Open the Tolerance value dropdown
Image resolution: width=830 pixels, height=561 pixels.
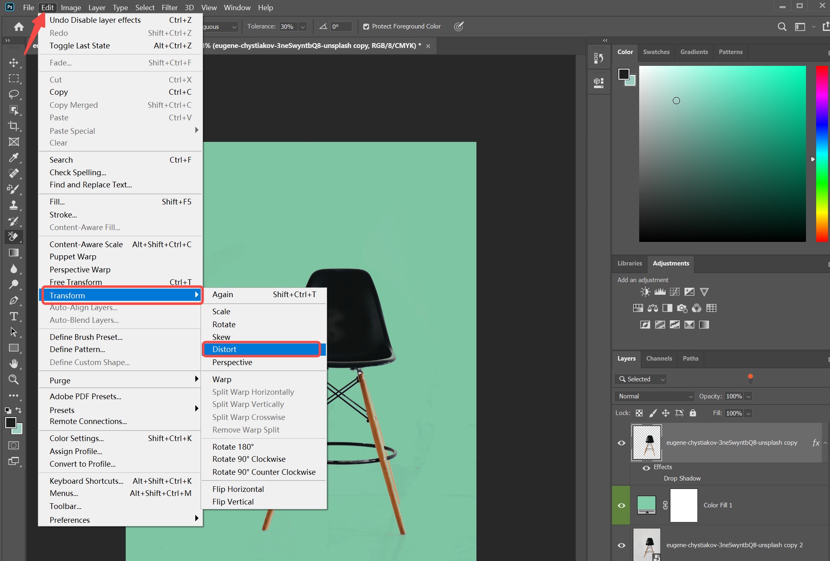coord(303,27)
